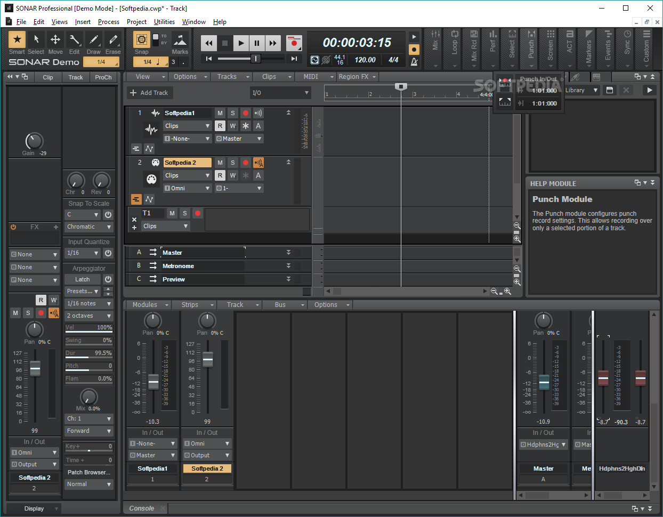
Task: Open the Forward arpeggiator direction dropdown
Action: tap(89, 431)
